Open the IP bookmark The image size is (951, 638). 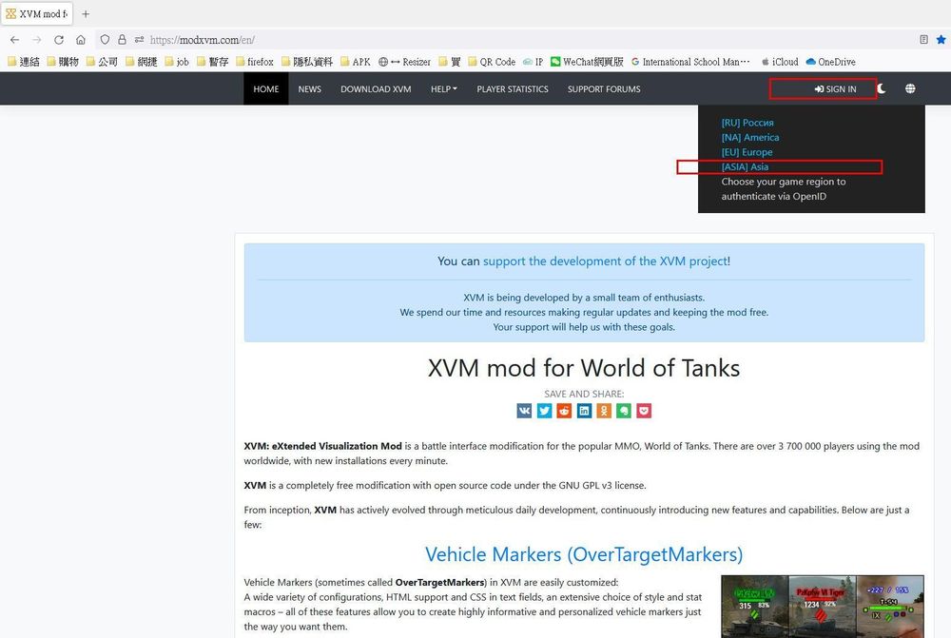click(x=534, y=62)
